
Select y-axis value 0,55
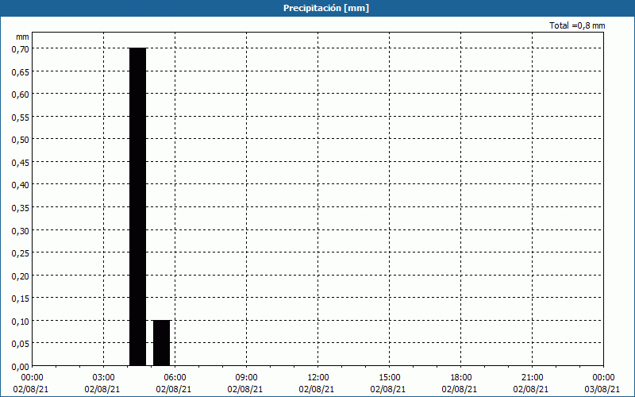coord(21,117)
